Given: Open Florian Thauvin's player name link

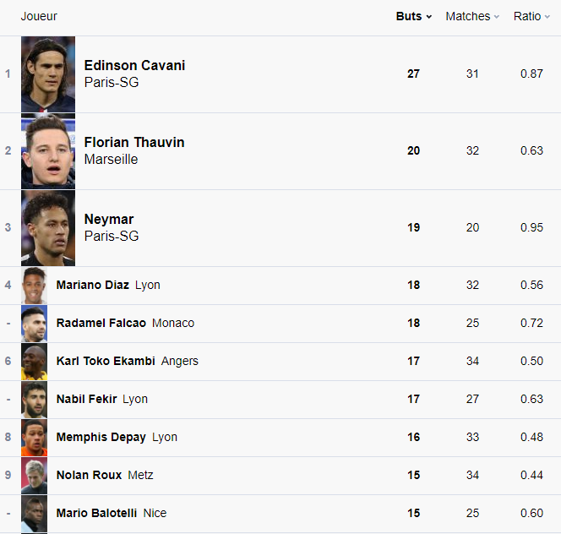Looking at the screenshot, I should (134, 142).
